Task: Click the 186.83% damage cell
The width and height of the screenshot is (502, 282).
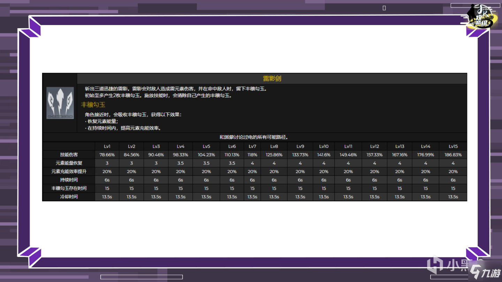Action: tap(453, 155)
